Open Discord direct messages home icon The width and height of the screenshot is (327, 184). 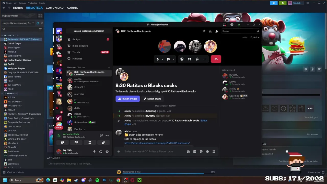pyautogui.click(x=59, y=31)
